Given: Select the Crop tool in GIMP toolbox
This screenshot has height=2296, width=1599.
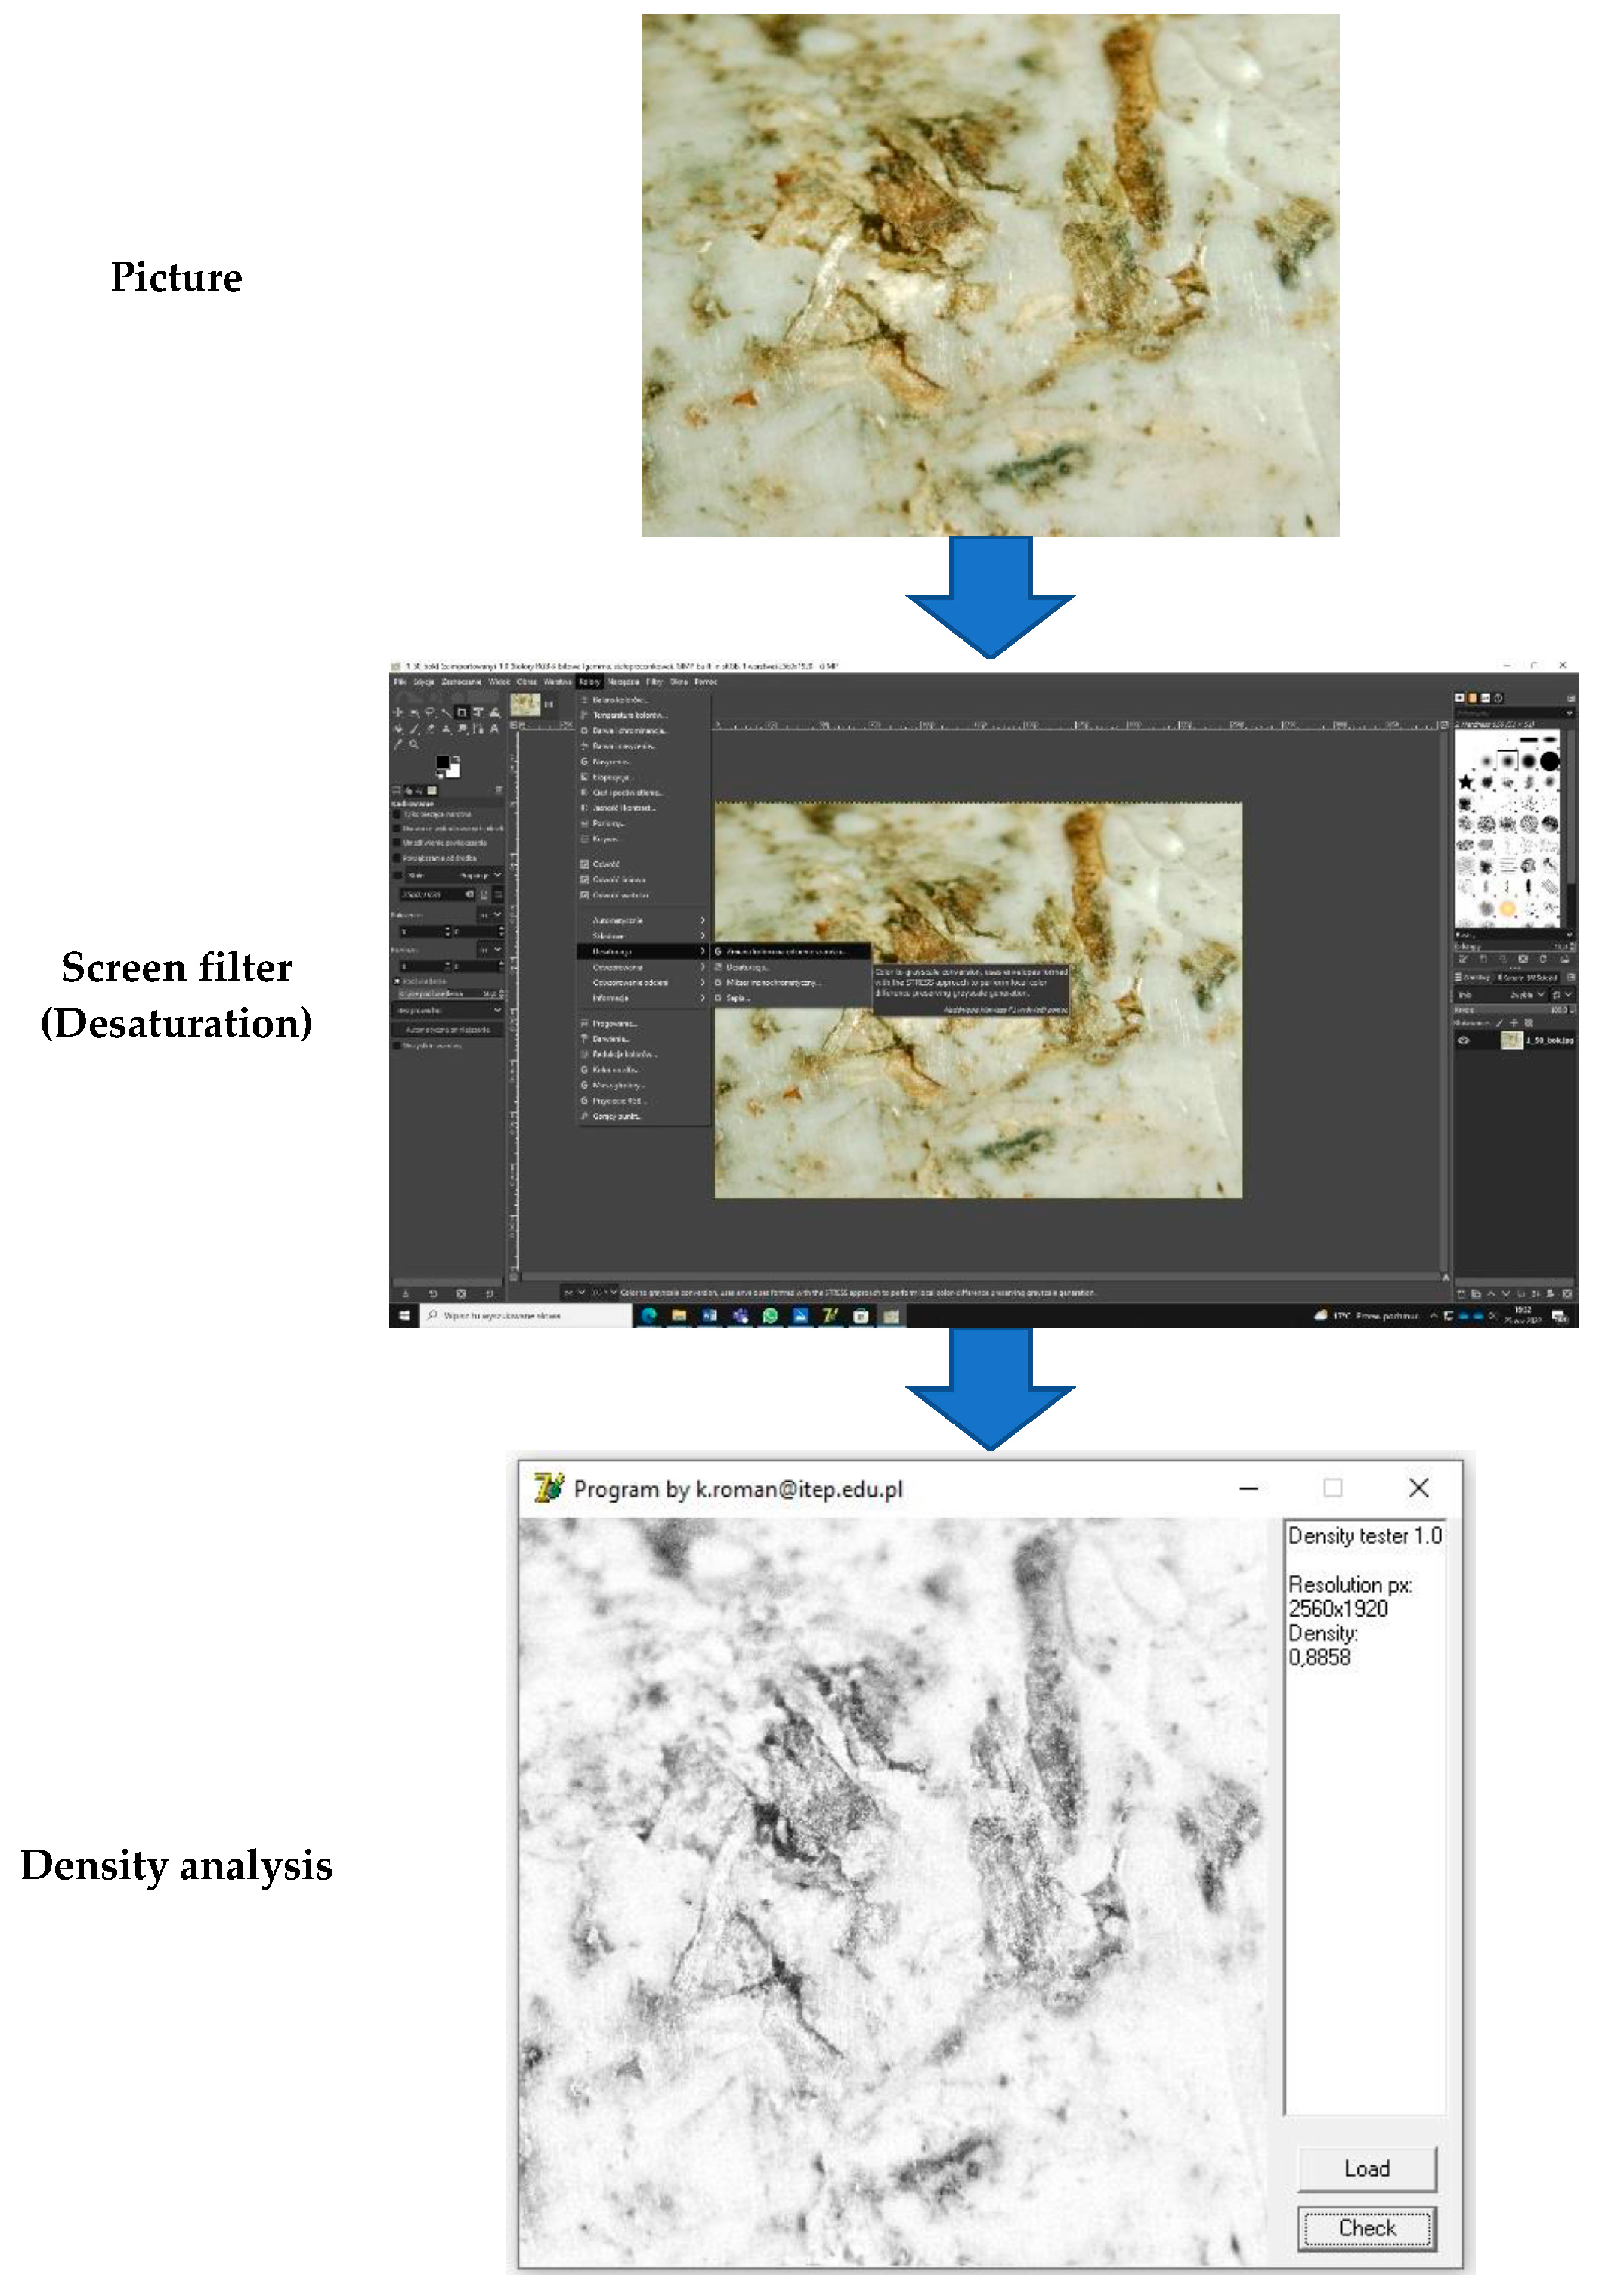Looking at the screenshot, I should (462, 713).
